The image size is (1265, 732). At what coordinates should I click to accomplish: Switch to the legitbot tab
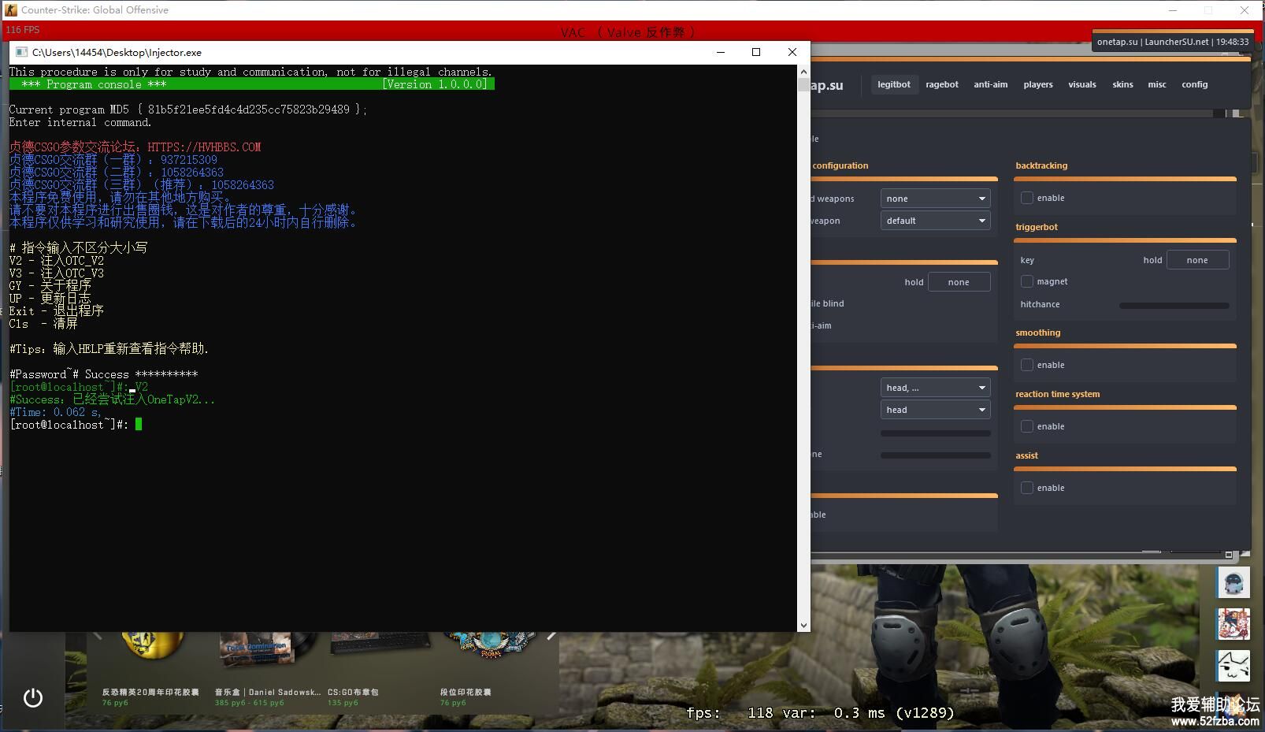tap(894, 84)
